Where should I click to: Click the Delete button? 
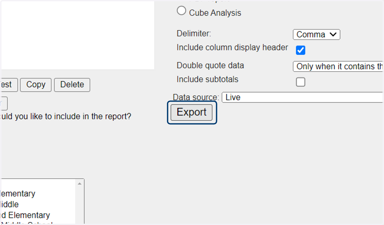pos(72,85)
